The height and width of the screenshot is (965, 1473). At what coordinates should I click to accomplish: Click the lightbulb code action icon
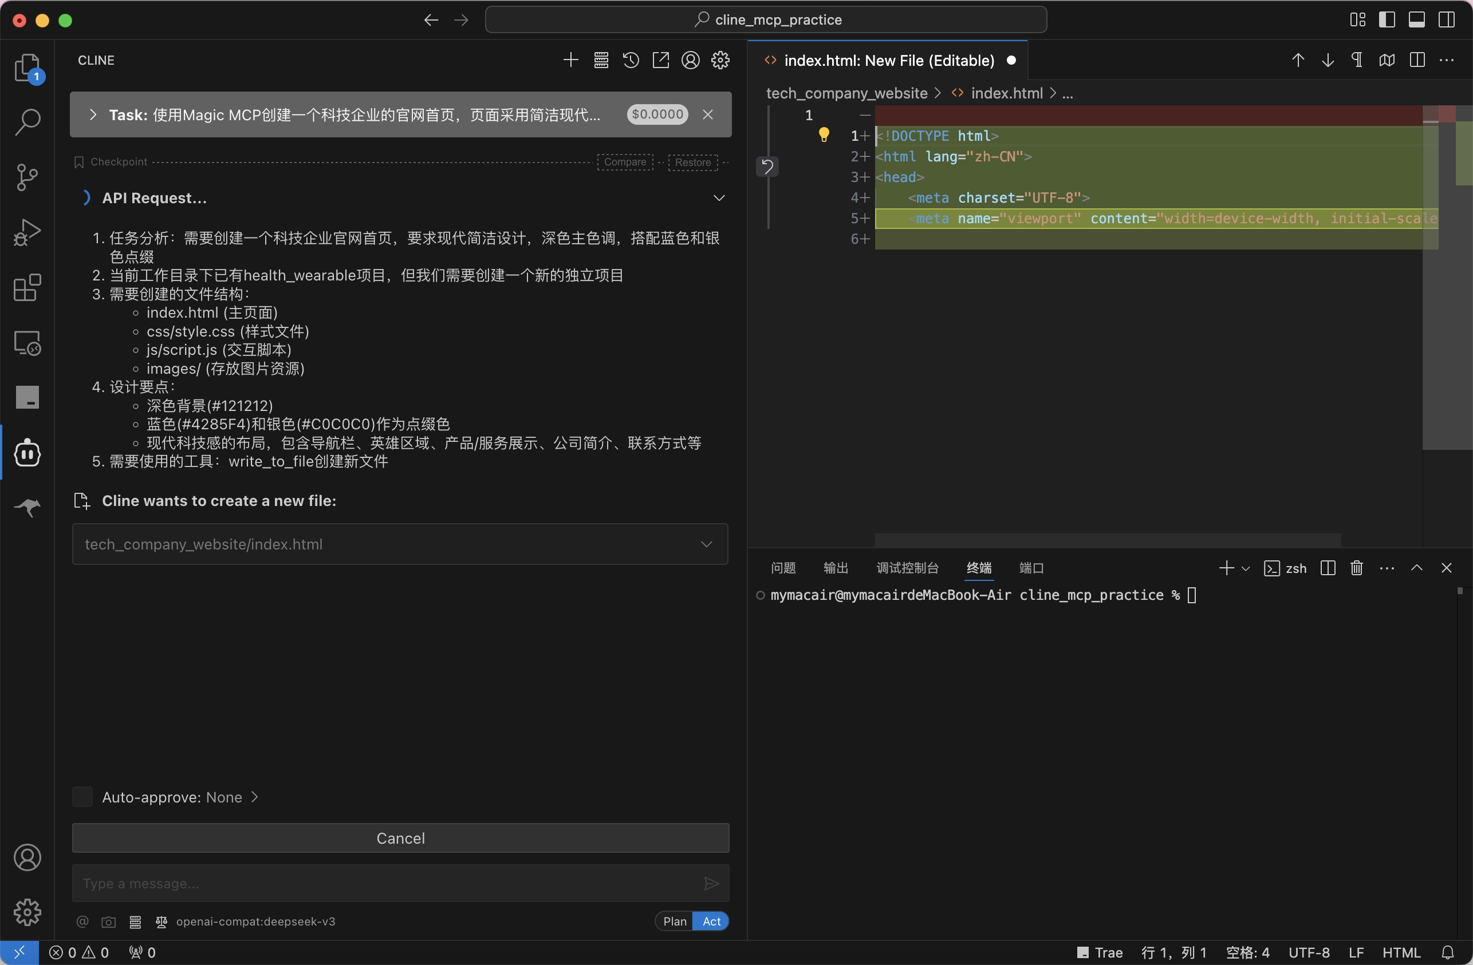[824, 135]
